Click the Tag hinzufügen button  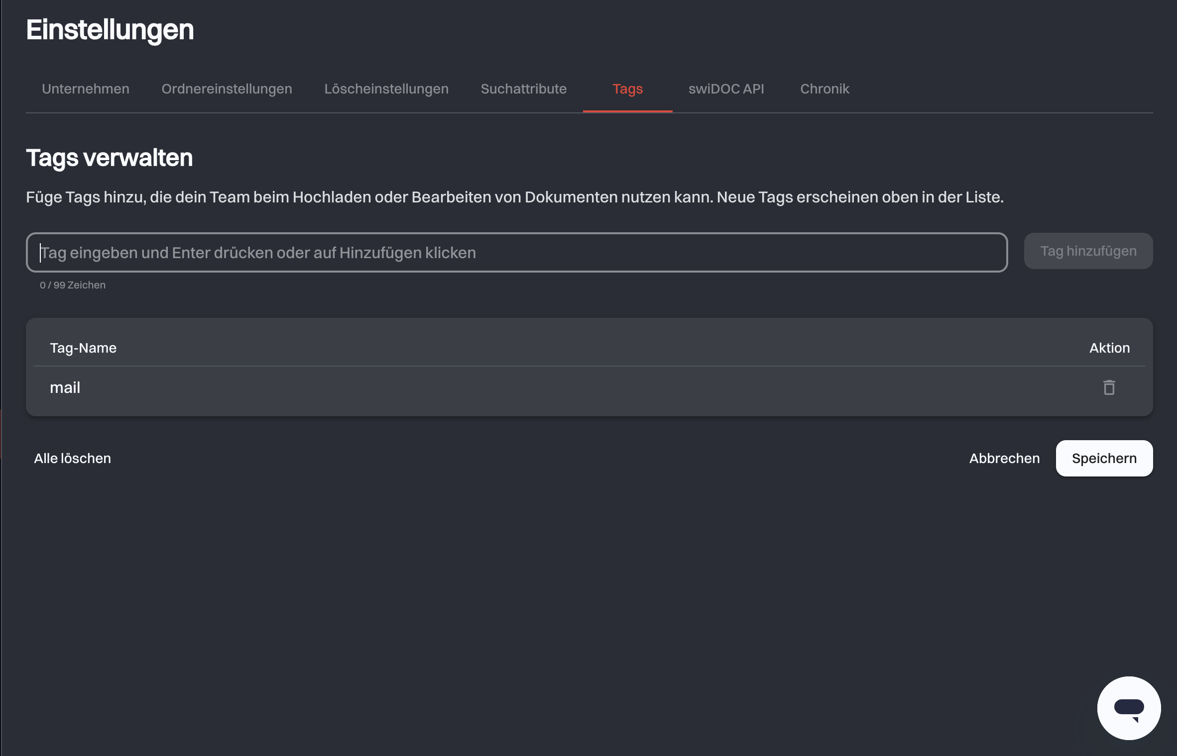click(x=1088, y=251)
